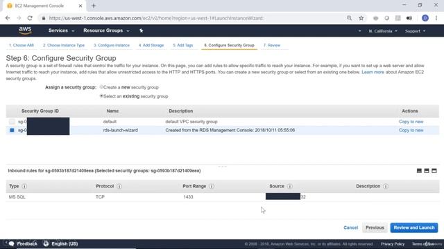Screen dimensions: 444x249
Task: Click the browser forward arrow
Action: [19, 18]
